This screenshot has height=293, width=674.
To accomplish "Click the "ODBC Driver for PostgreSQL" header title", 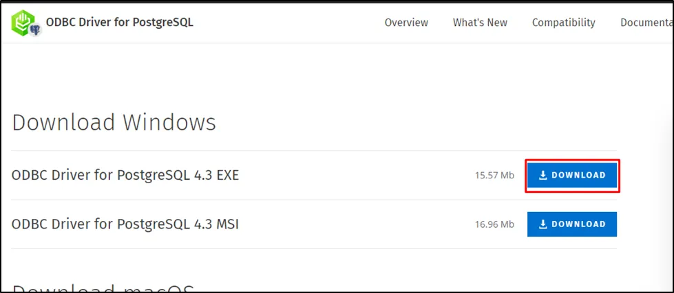I will coord(120,22).
